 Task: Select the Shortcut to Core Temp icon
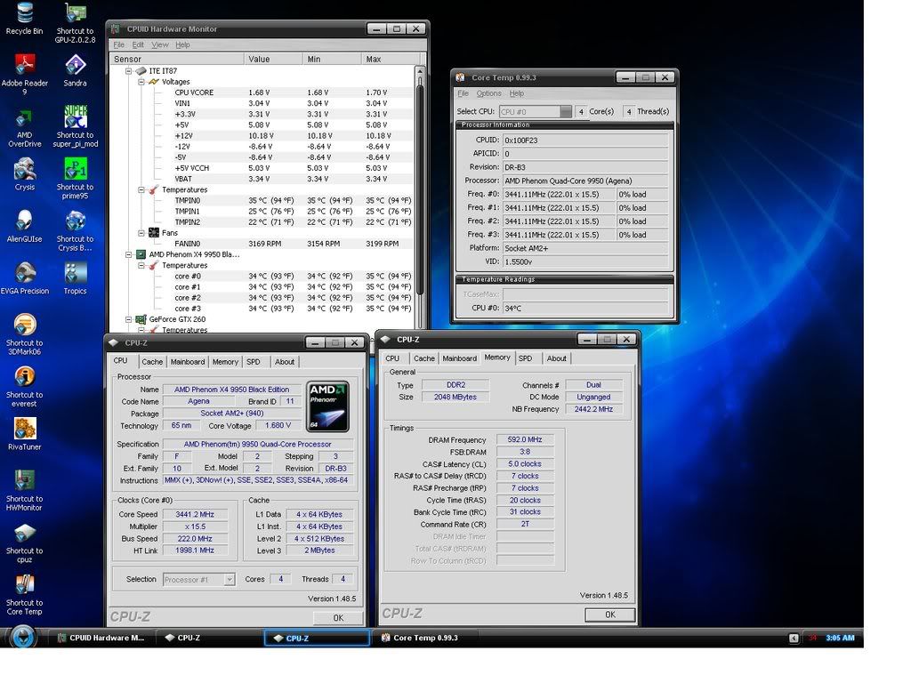tap(24, 595)
